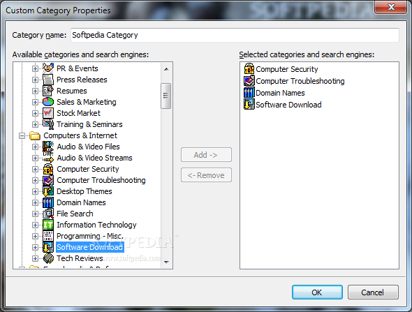Expand the Computer Security node
This screenshot has width=412, height=312.
click(x=35, y=169)
